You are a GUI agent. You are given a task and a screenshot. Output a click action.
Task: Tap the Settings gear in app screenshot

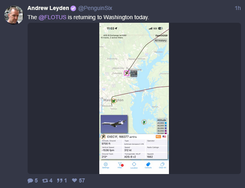106,165
